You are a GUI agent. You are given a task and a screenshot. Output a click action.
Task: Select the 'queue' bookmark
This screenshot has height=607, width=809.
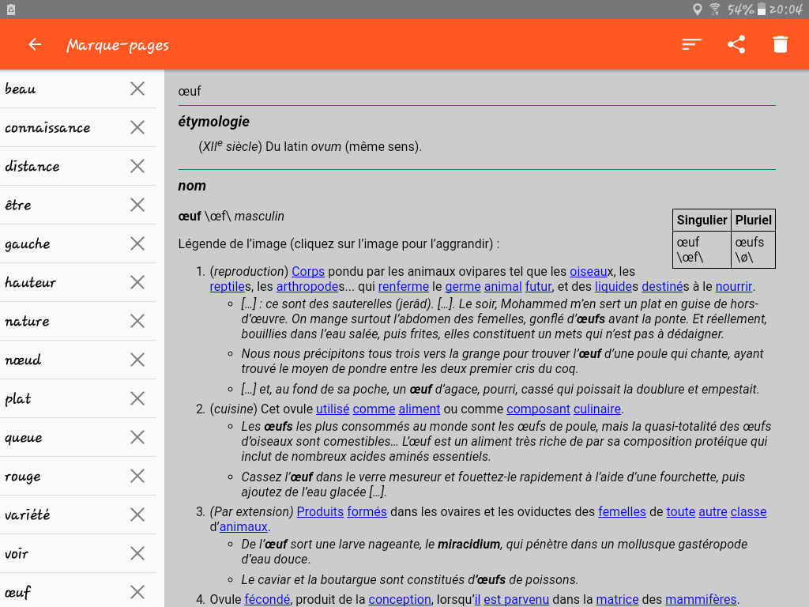[x=62, y=437]
